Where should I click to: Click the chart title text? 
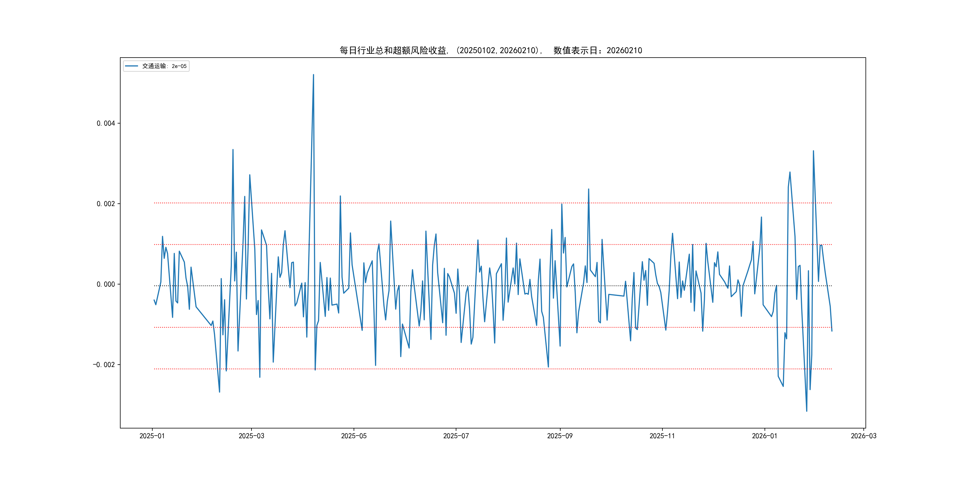click(x=491, y=50)
